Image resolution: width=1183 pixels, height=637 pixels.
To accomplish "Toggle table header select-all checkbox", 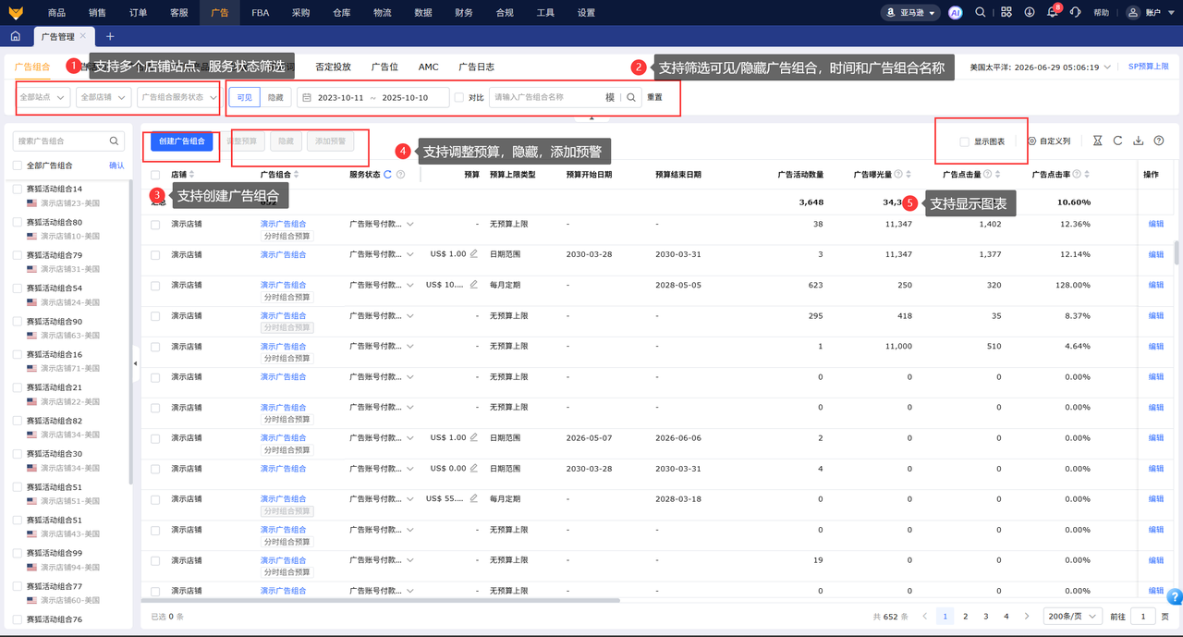I will (155, 174).
